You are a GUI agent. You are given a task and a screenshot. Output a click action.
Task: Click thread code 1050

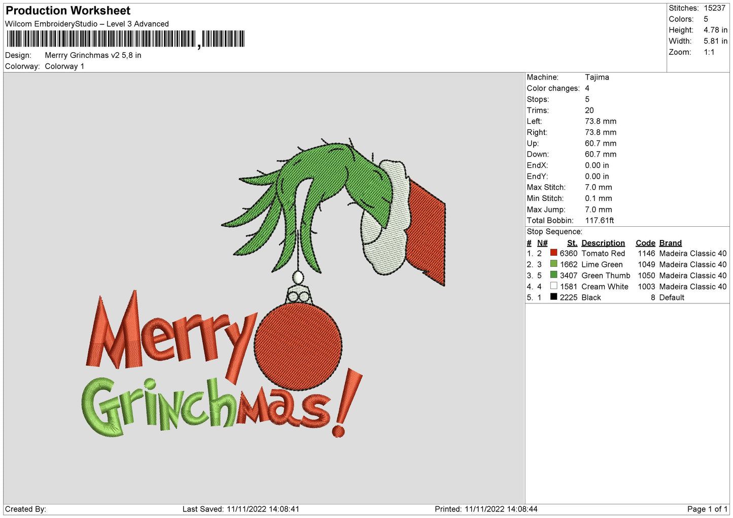(647, 275)
